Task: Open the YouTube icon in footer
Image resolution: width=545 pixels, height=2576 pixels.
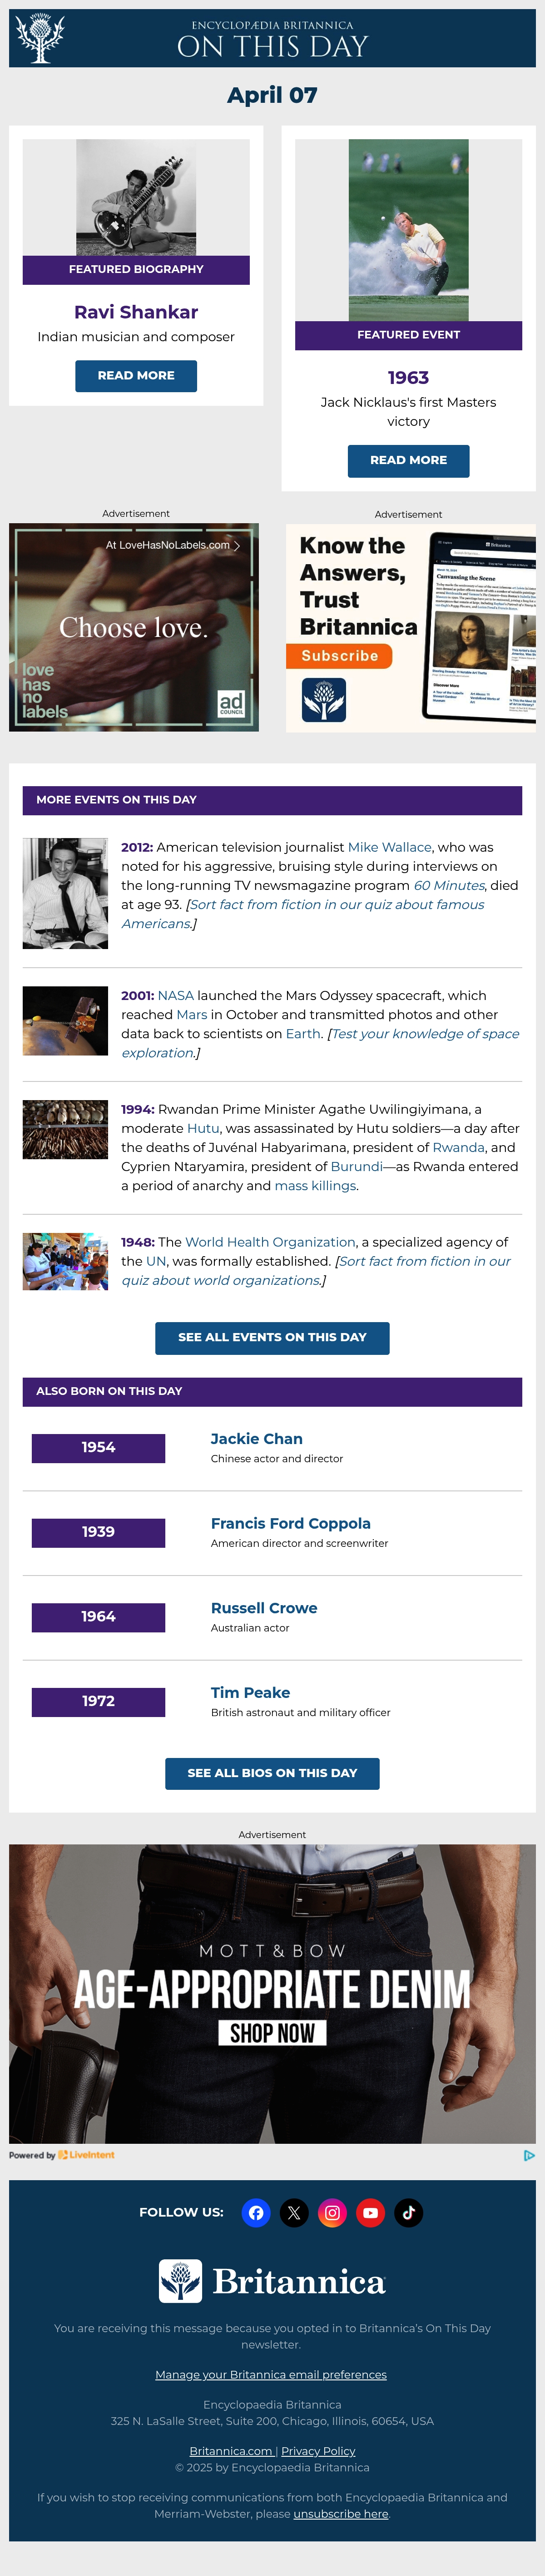Action: point(370,2212)
